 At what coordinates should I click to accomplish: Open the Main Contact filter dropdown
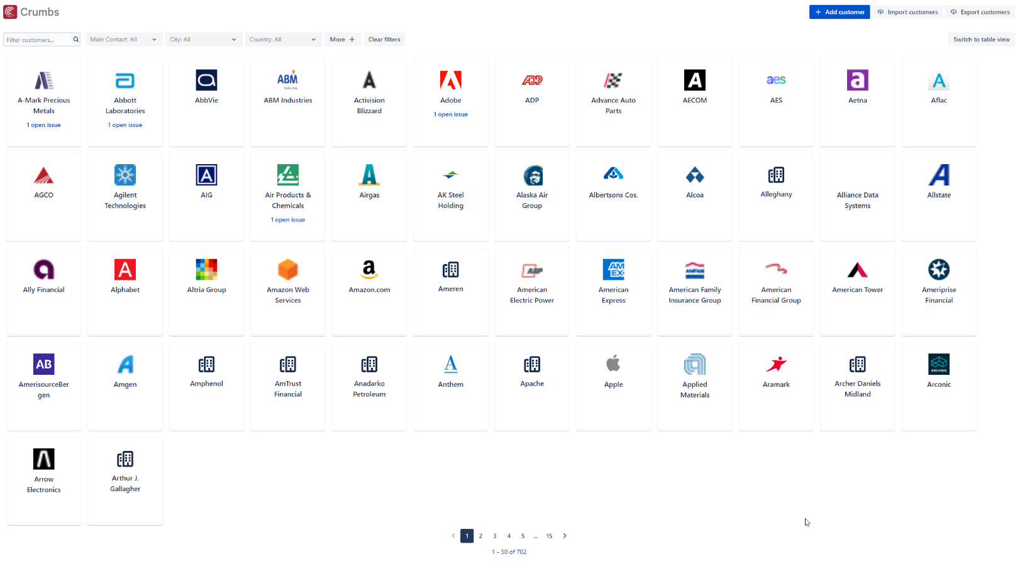click(124, 40)
